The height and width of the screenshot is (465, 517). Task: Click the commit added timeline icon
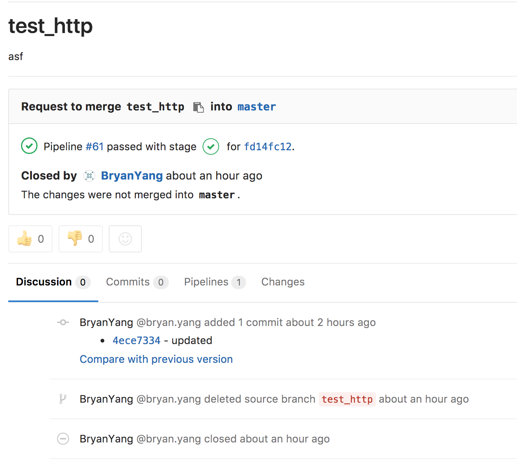pyautogui.click(x=63, y=322)
